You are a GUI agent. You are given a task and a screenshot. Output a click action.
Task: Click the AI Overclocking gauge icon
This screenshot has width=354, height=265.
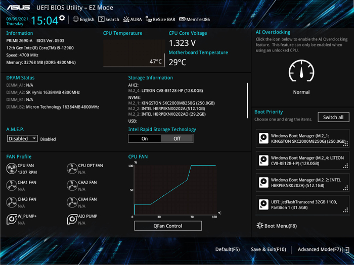coord(301,71)
